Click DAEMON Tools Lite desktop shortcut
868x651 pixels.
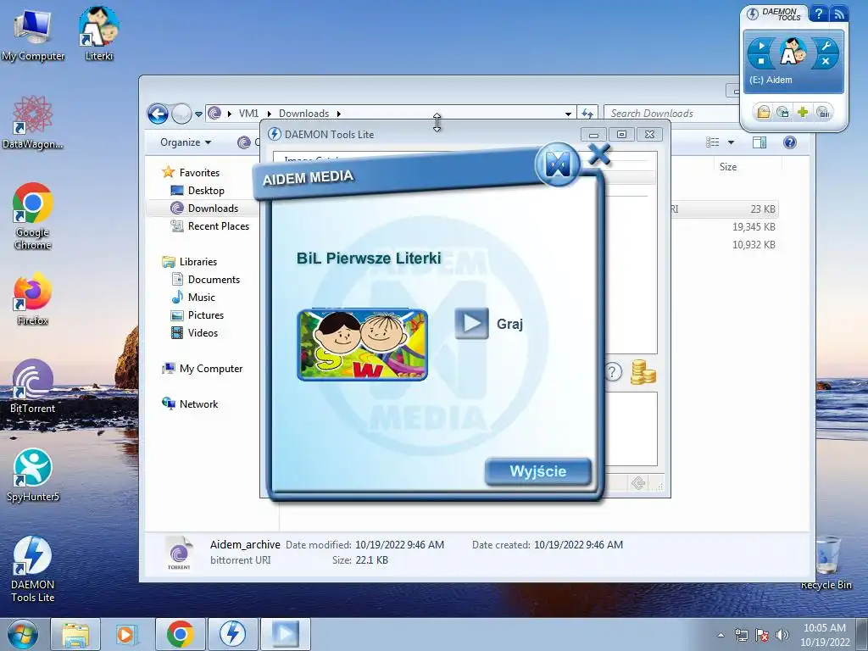point(33,569)
